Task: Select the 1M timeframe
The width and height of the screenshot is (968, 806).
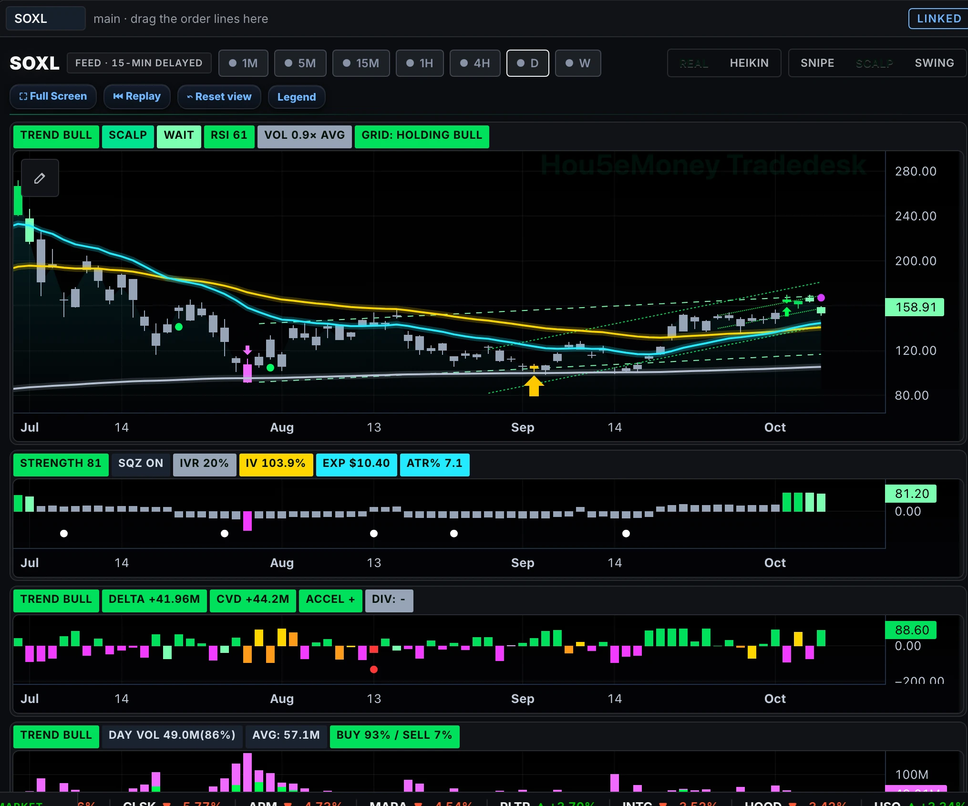Action: click(243, 63)
